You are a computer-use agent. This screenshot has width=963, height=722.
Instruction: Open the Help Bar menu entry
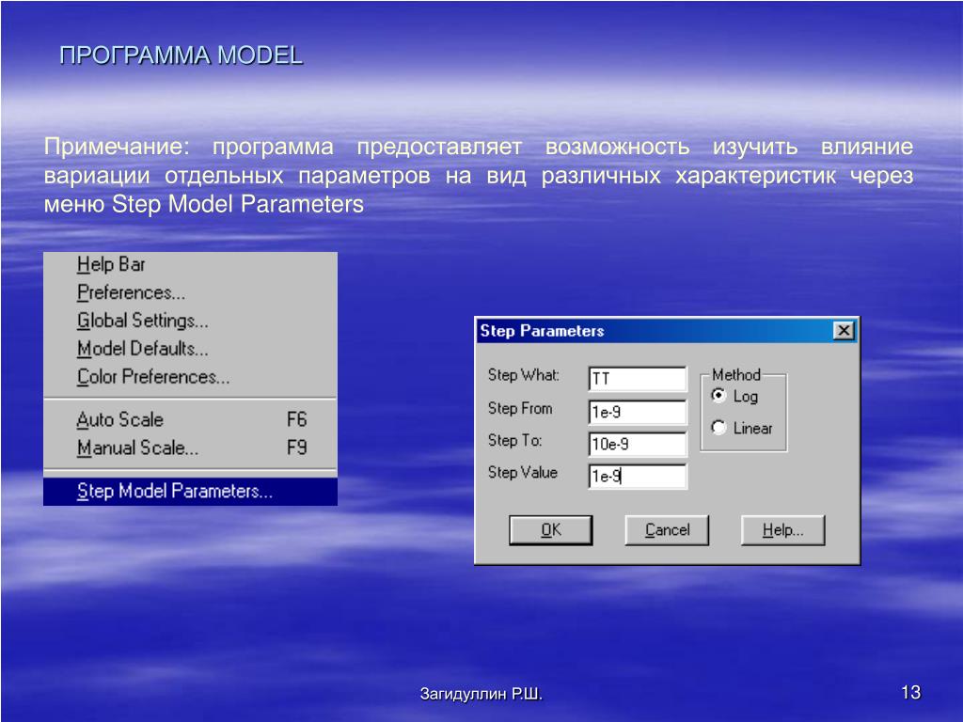click(x=190, y=264)
